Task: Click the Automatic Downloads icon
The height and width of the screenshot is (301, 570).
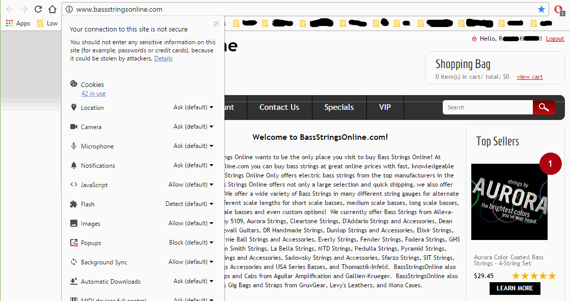Action: point(74,281)
